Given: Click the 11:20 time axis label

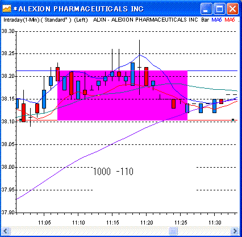Looking at the screenshot, I should [x=147, y=222].
